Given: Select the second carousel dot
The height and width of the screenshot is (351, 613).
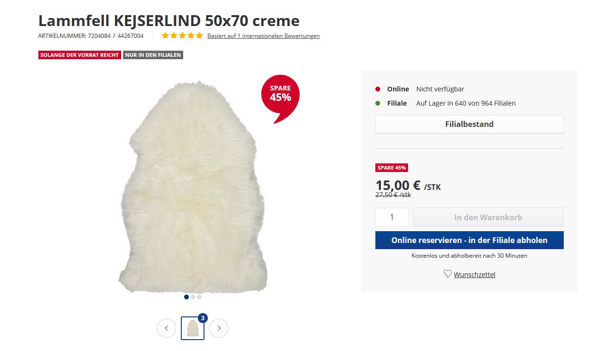Looking at the screenshot, I should (x=193, y=297).
